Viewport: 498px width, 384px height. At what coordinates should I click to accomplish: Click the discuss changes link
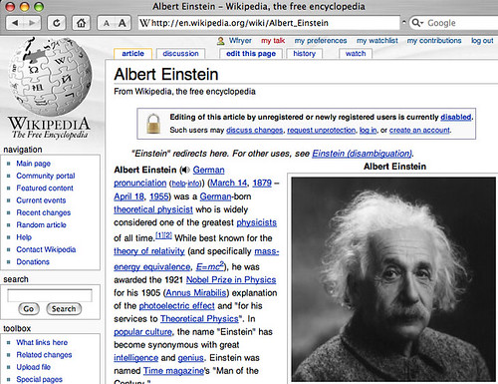pos(254,130)
